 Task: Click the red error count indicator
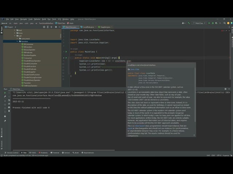pyautogui.click(x=223, y=31)
